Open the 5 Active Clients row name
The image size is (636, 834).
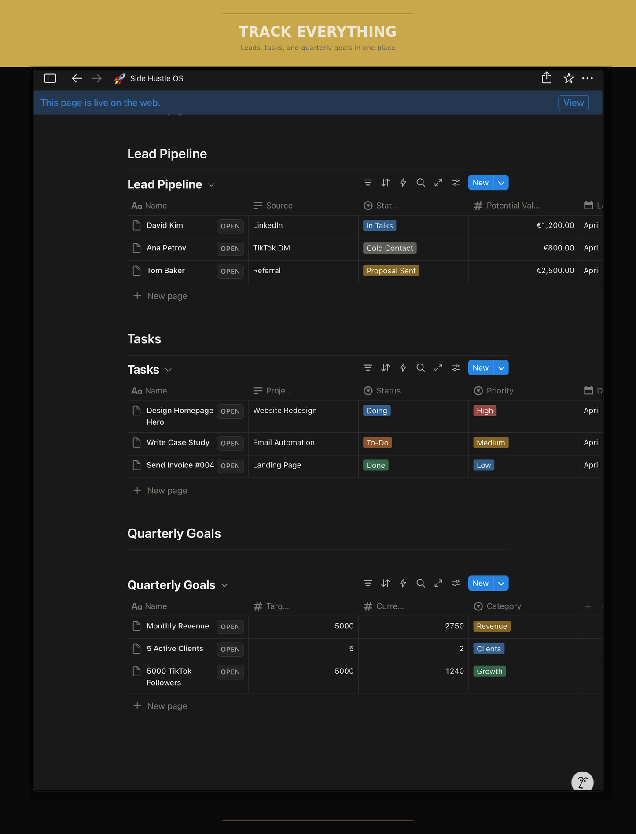point(175,649)
